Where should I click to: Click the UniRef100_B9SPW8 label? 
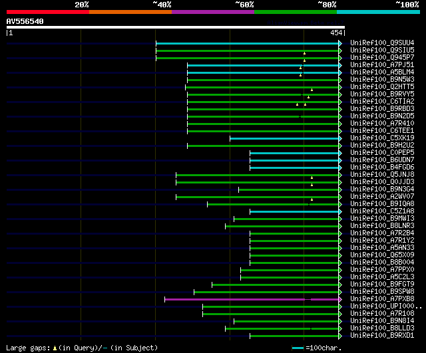point(382,292)
